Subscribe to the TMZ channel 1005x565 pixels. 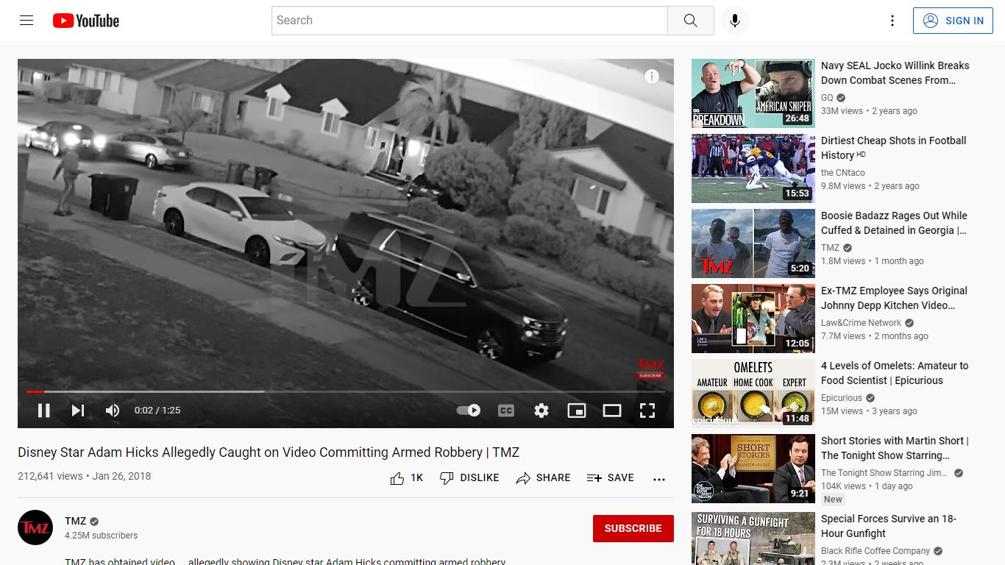click(x=633, y=528)
